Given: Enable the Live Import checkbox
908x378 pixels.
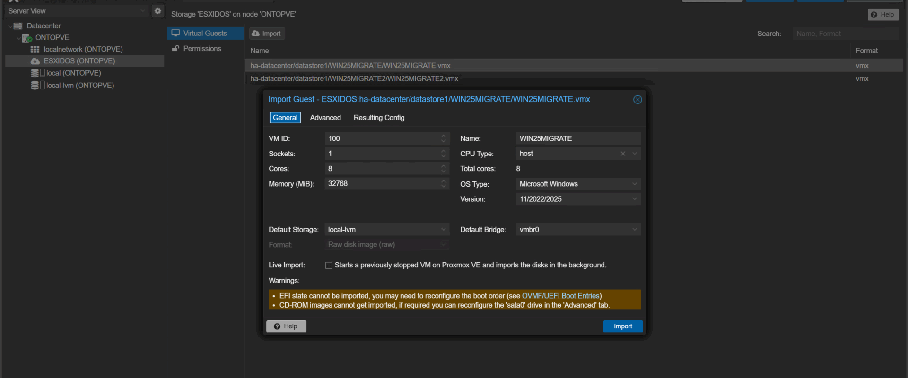Looking at the screenshot, I should 329,266.
